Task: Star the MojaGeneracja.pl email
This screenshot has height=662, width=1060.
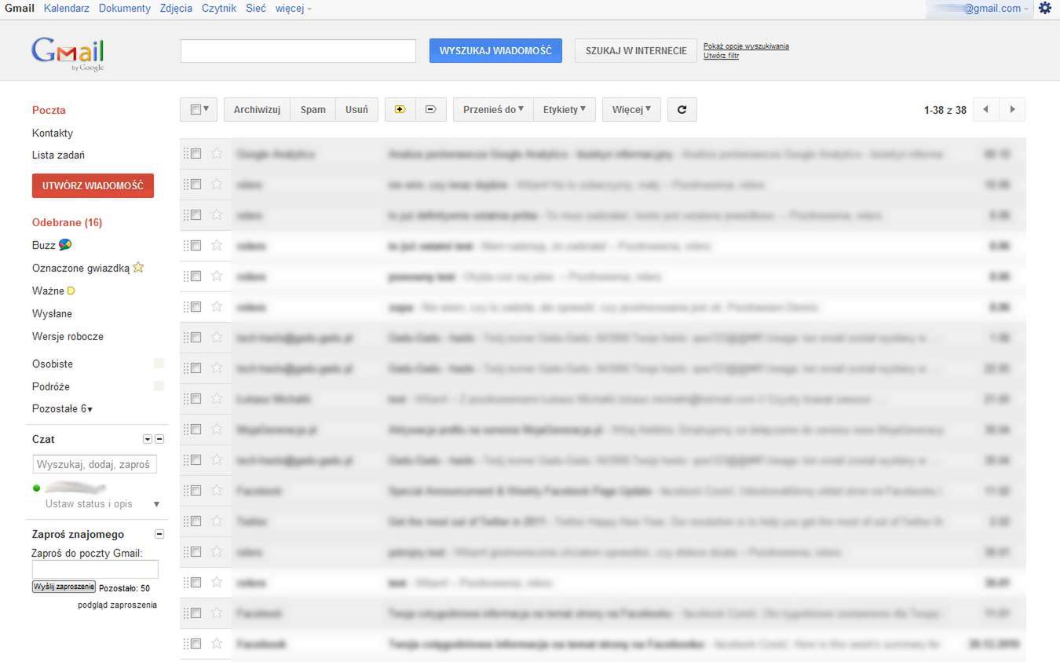Action: pyautogui.click(x=217, y=430)
